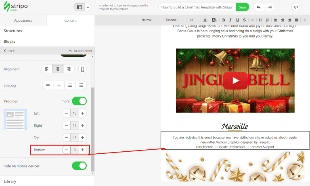The height and width of the screenshot is (186, 310).
Task: Toggle the Paddings 'more' switch
Action: [x=79, y=101]
